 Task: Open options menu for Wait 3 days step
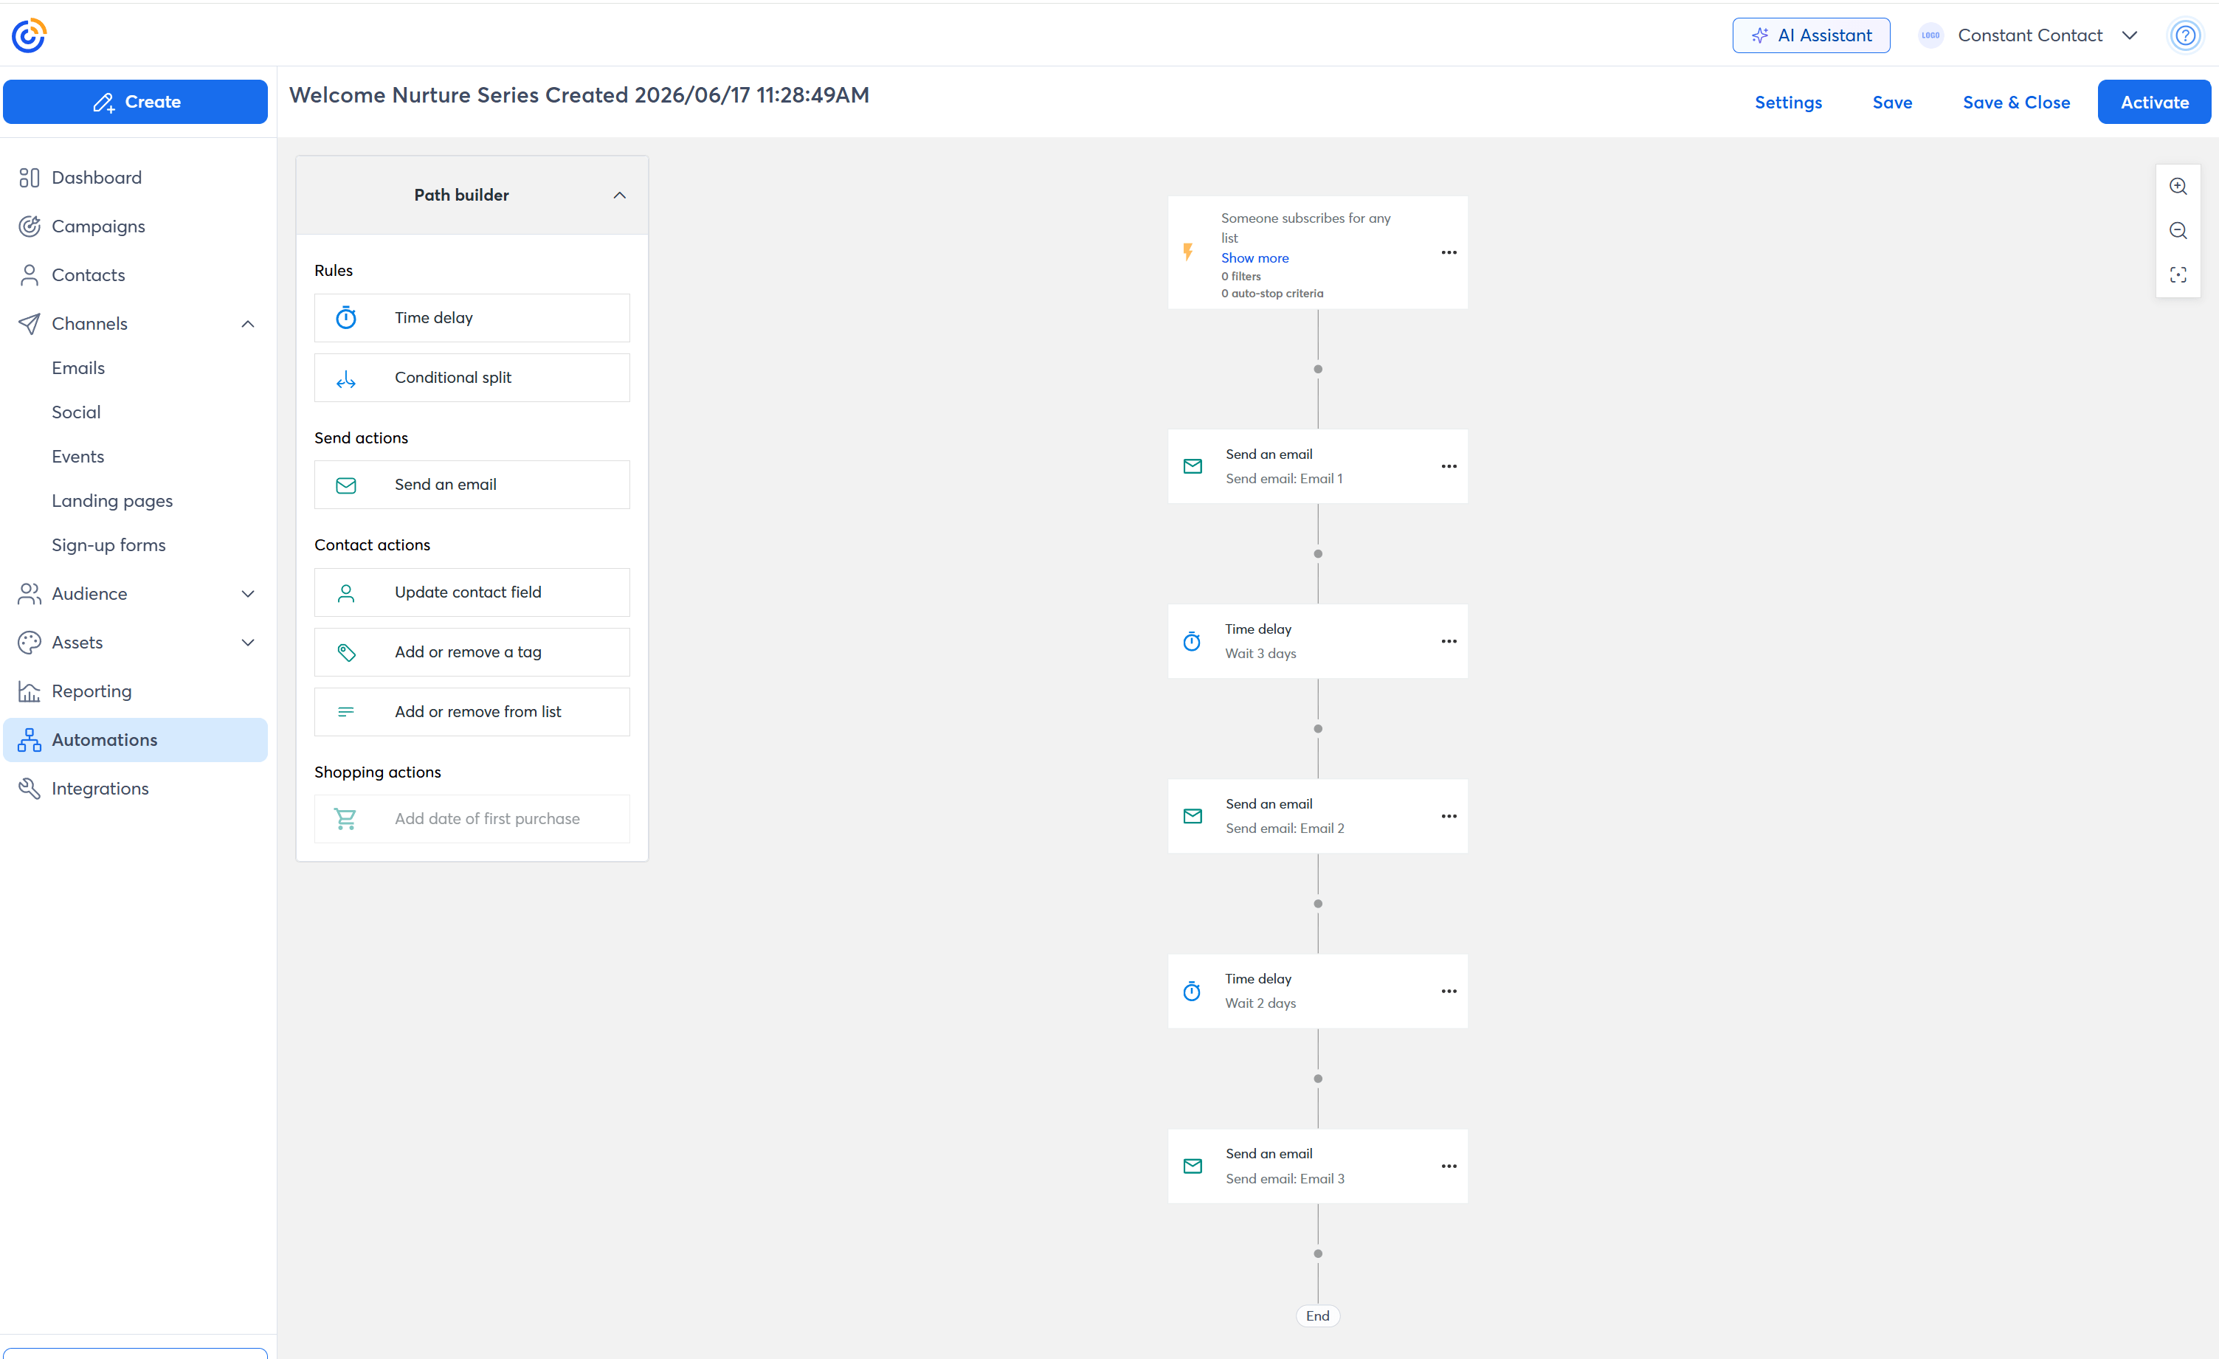tap(1448, 641)
